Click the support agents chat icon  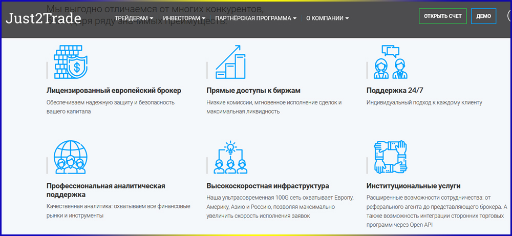click(391, 62)
